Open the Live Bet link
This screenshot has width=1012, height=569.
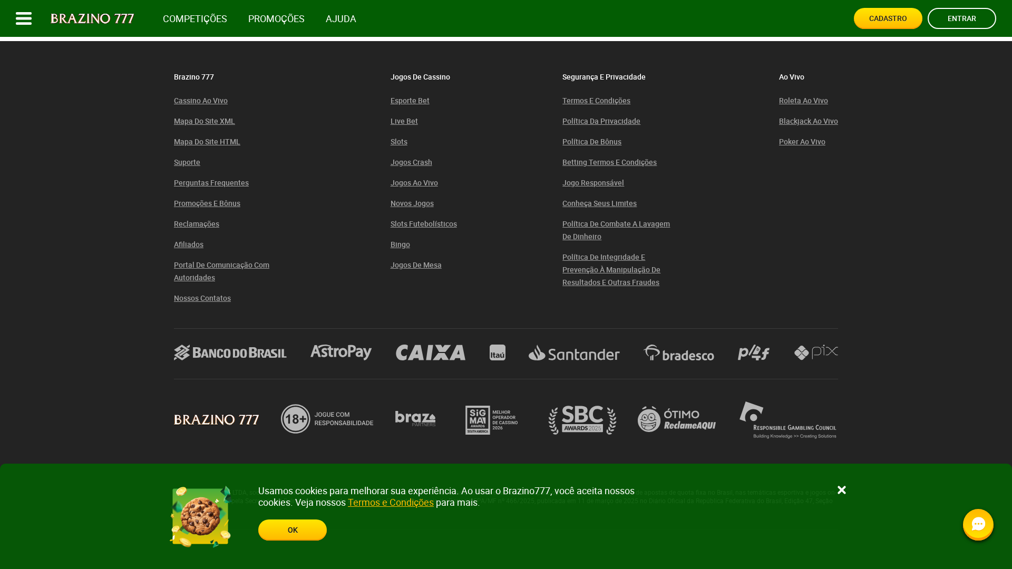coord(404,121)
